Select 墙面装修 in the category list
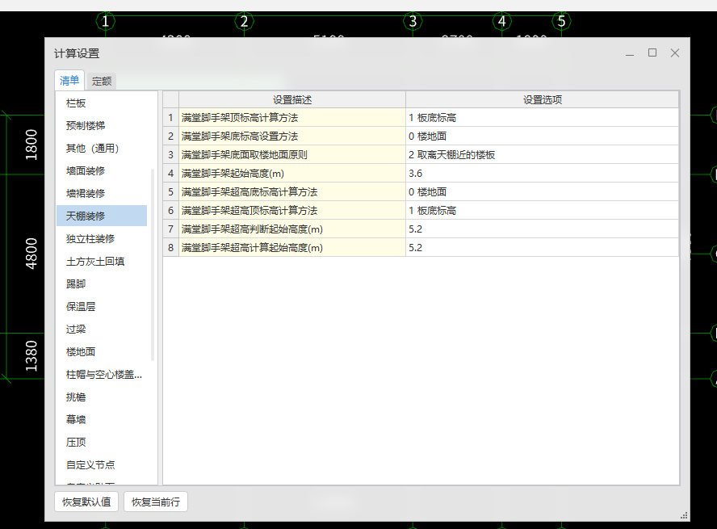717x529 pixels. point(102,171)
